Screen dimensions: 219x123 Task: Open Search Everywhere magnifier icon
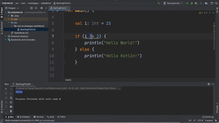(216, 3)
